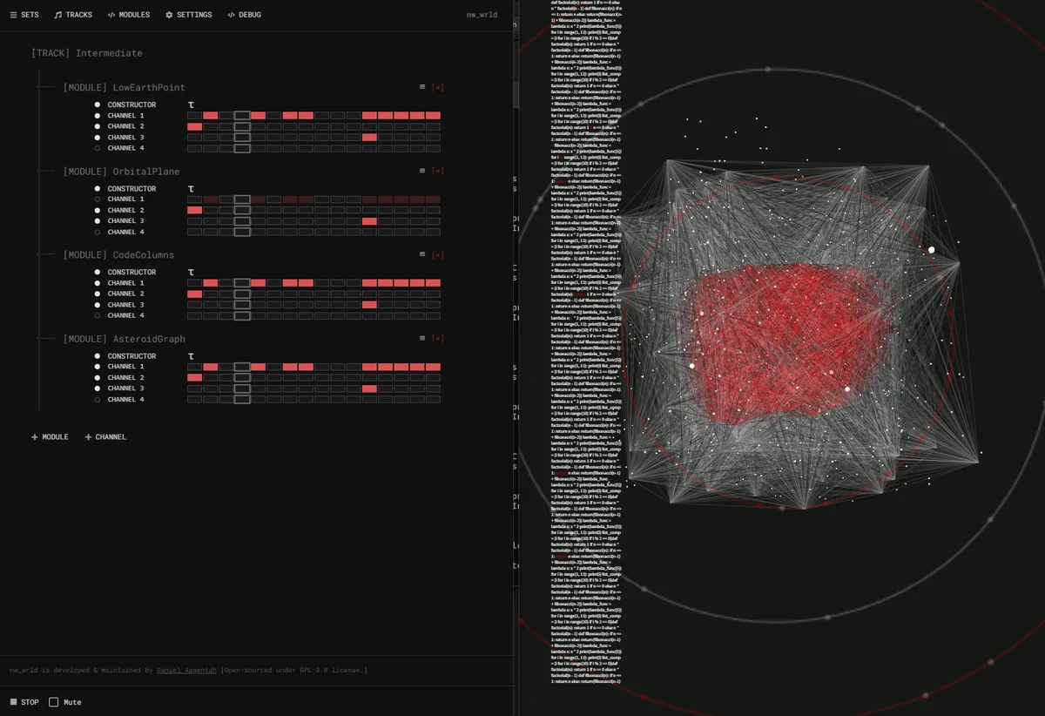Open the Daniel Aagentah link
Viewport: 1045px width, 716px height.
pyautogui.click(x=186, y=670)
